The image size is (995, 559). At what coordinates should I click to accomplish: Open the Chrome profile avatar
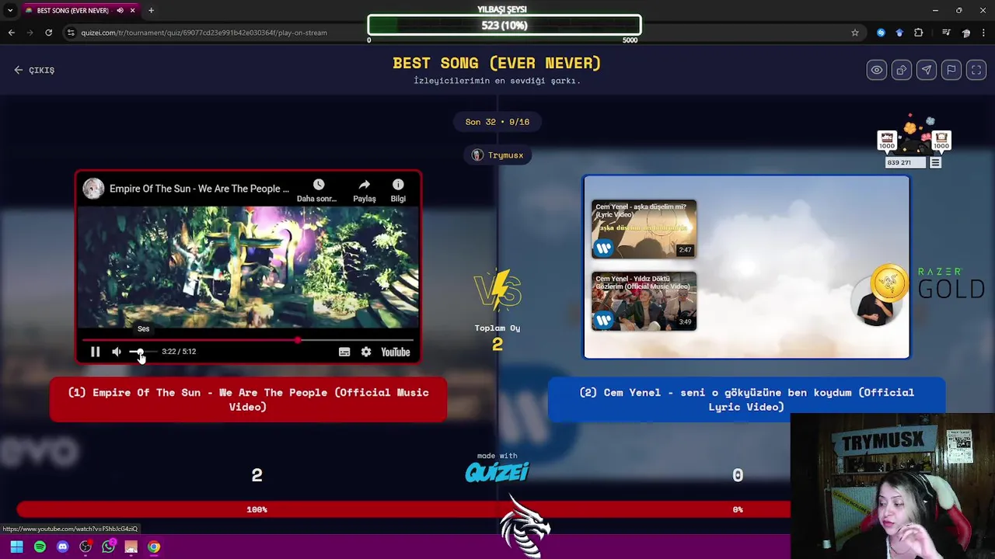tap(966, 33)
